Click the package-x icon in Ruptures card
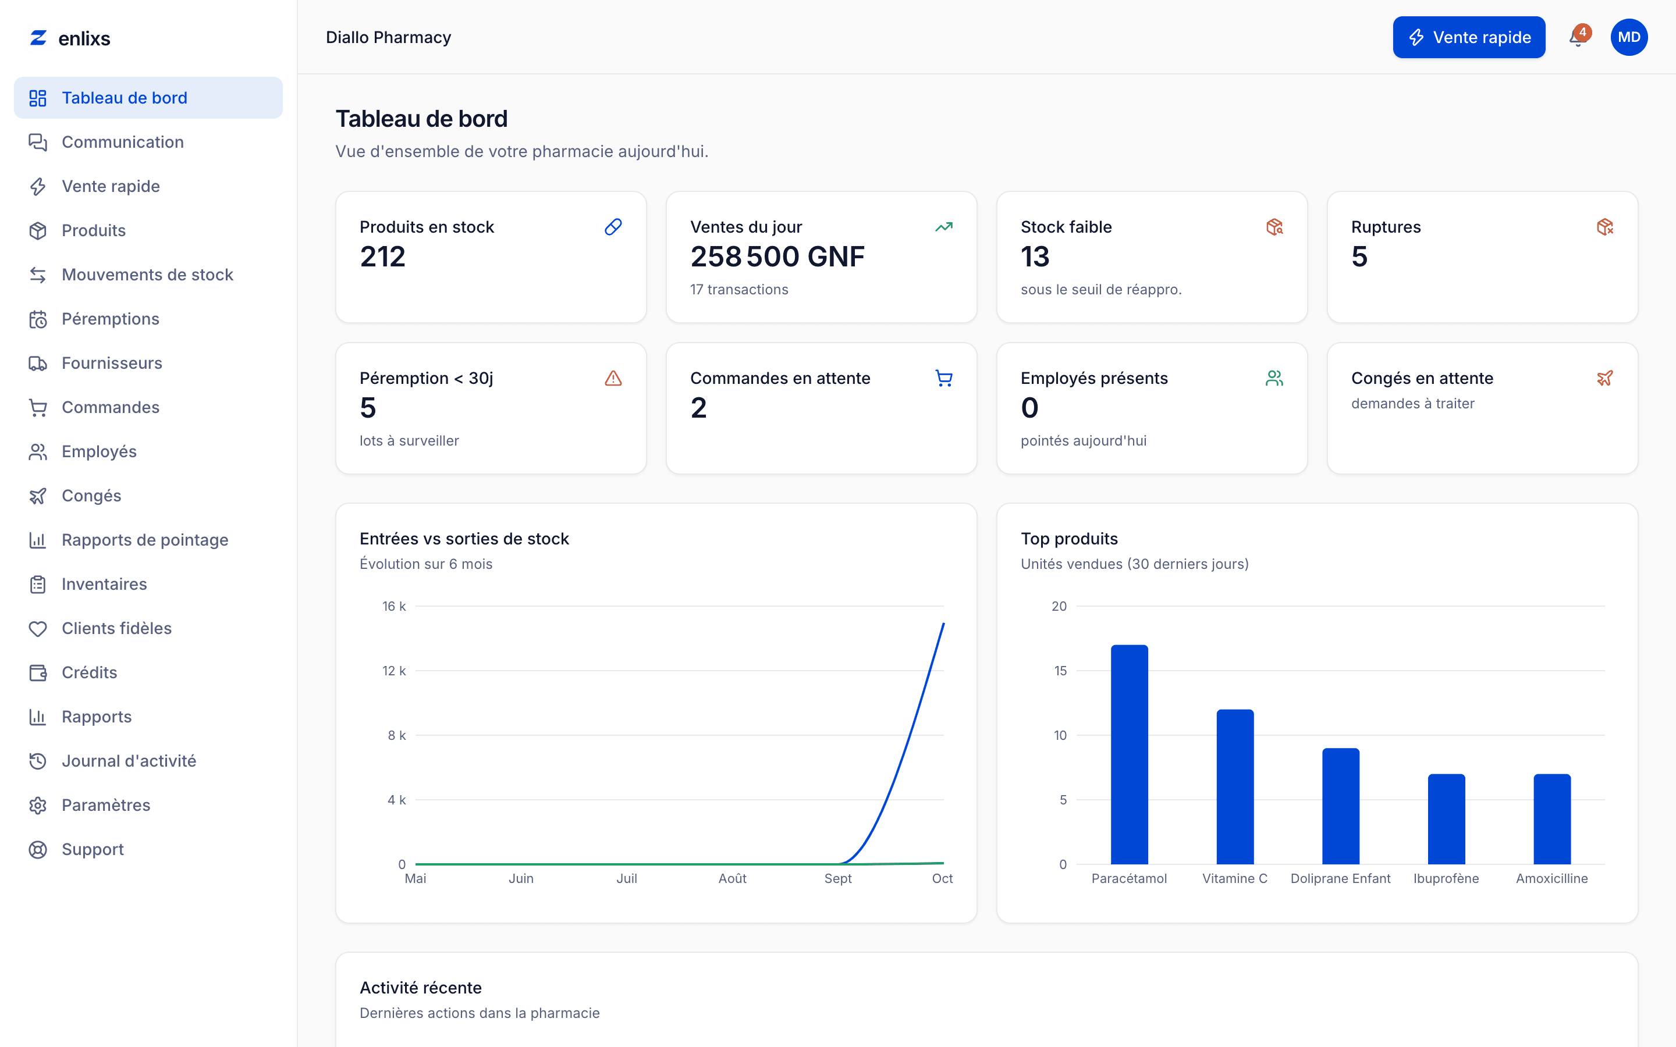1676x1047 pixels. pyautogui.click(x=1604, y=227)
